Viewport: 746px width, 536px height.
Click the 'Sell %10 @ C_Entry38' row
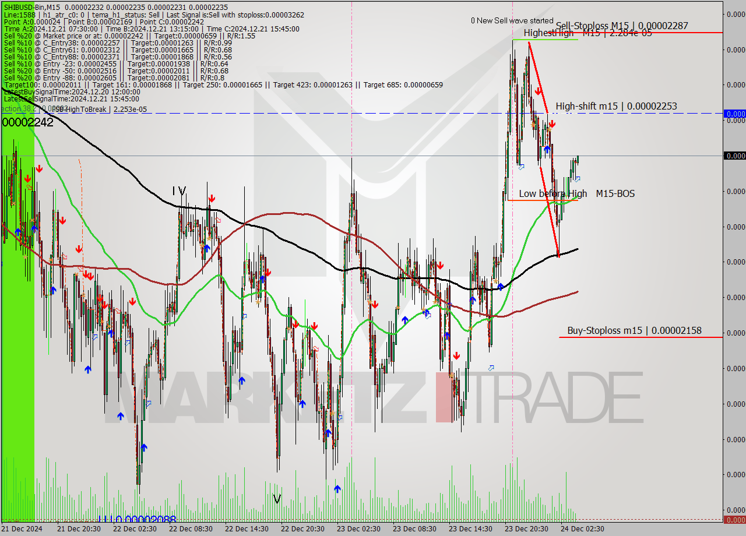[x=118, y=43]
